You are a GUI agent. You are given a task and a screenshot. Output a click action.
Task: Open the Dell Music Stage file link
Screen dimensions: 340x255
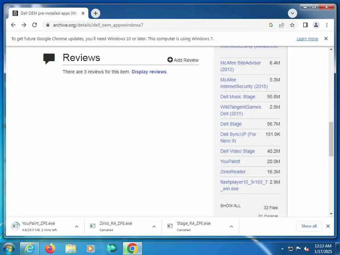point(238,97)
